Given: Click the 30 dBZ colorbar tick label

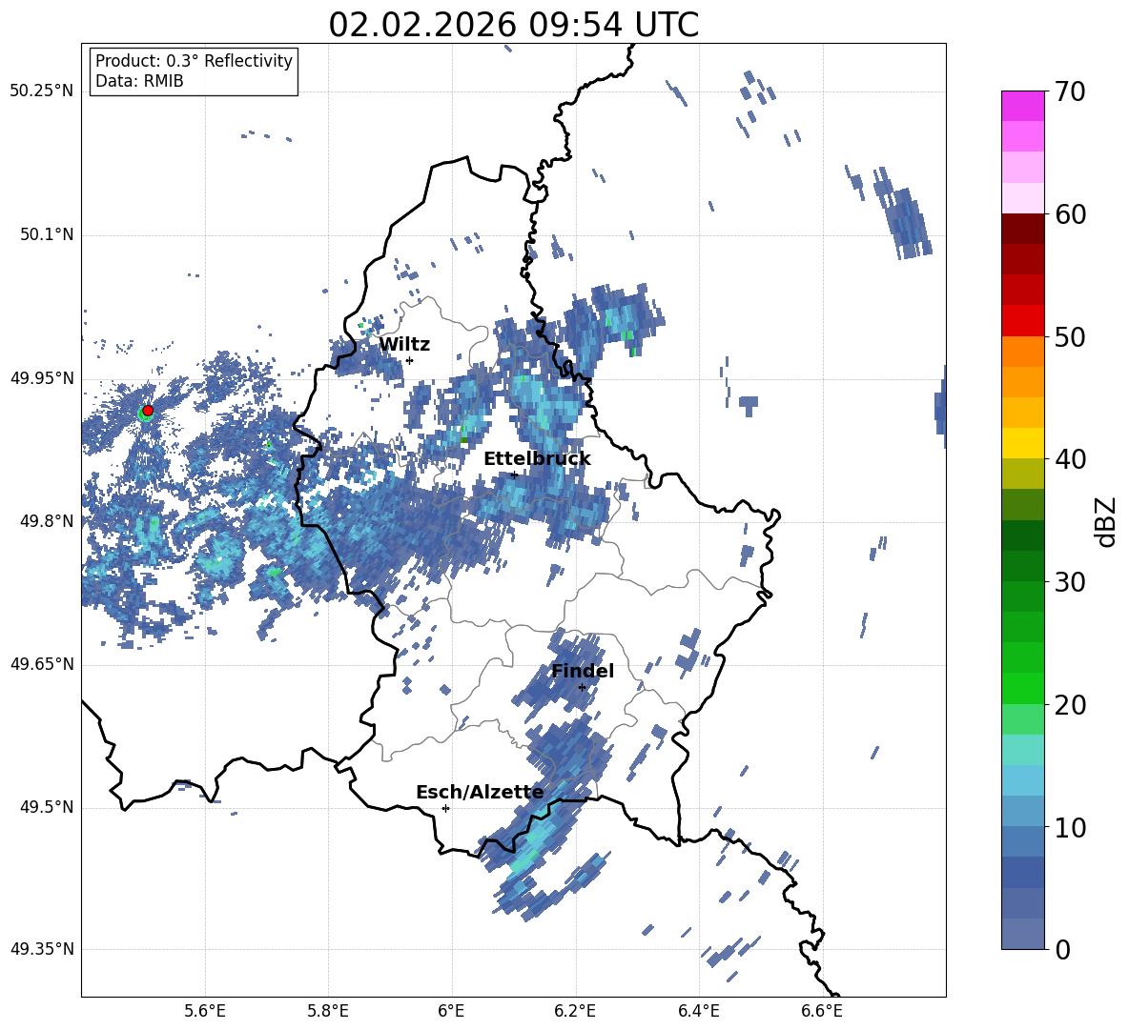Looking at the screenshot, I should 1070,581.
